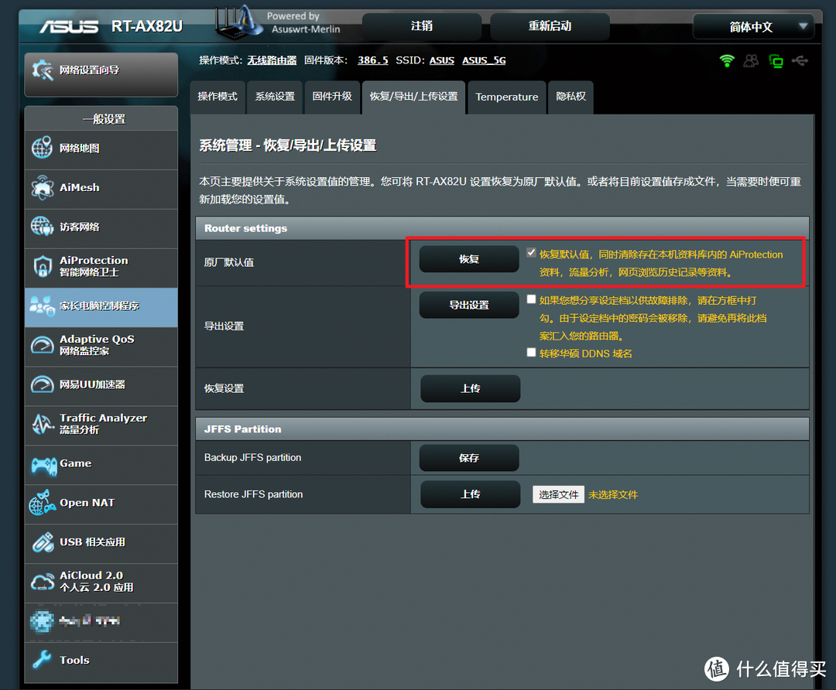
Task: Switch to the 隐私权 tab
Action: [x=571, y=97]
